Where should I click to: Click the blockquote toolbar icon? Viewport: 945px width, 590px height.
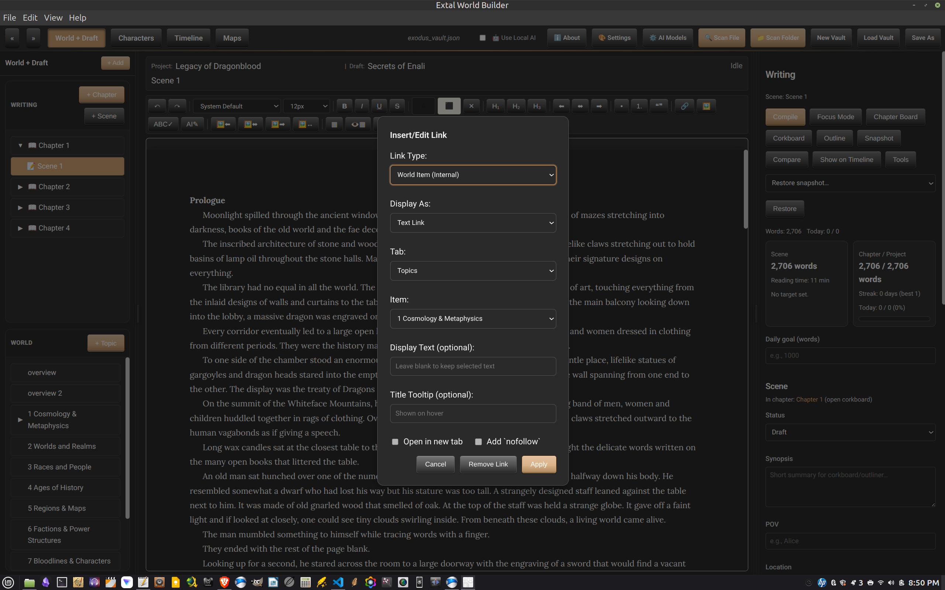click(659, 106)
